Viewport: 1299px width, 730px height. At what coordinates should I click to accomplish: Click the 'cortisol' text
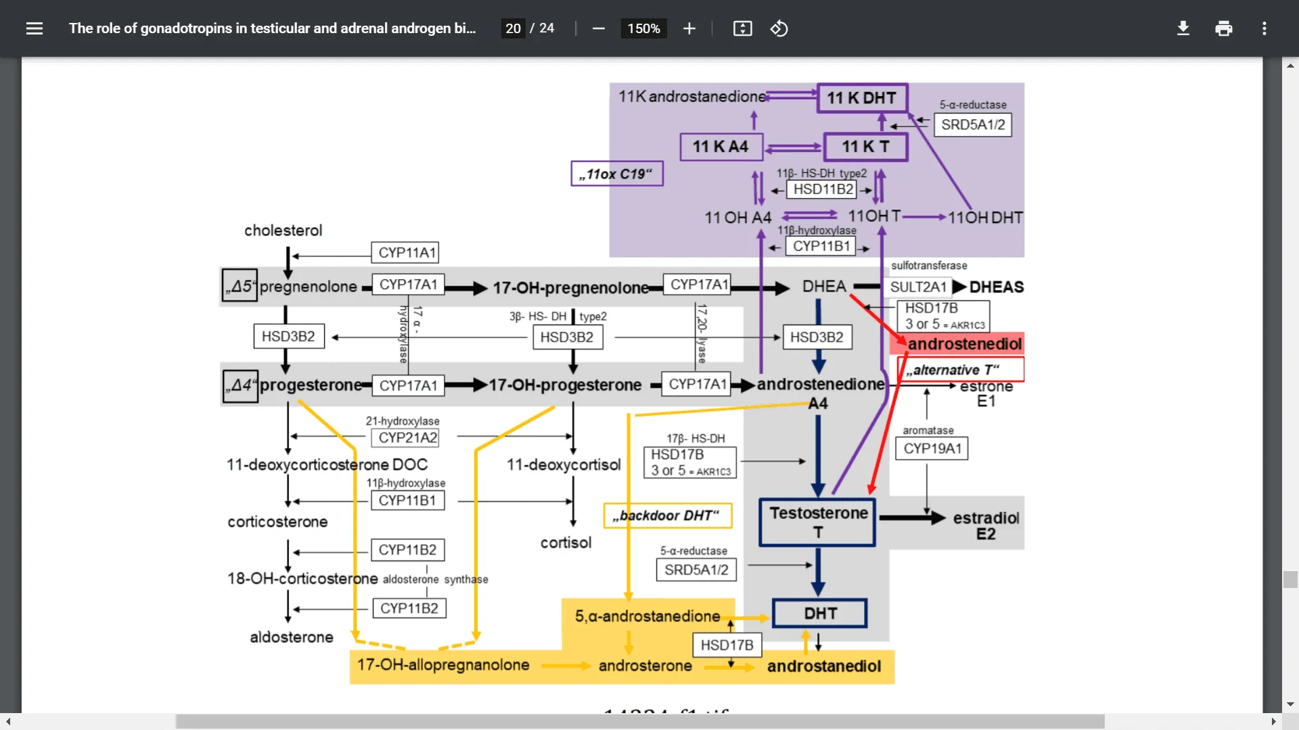click(566, 543)
